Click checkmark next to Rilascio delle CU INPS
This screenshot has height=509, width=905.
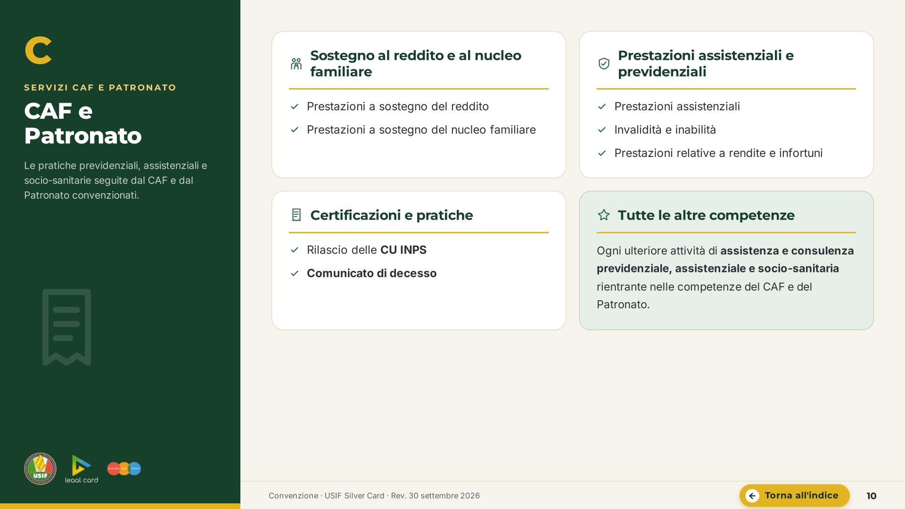tap(295, 250)
